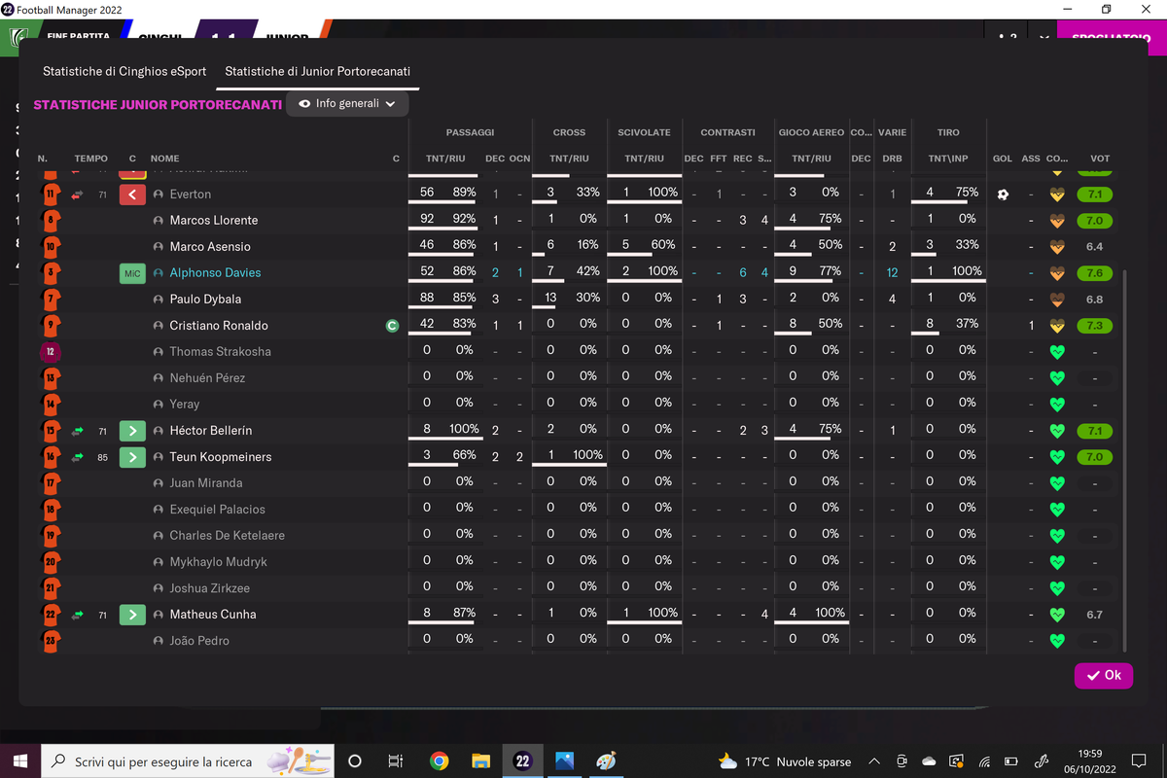
Task: Click the person icon beside Mykhaylo Mudryk
Action: [159, 562]
